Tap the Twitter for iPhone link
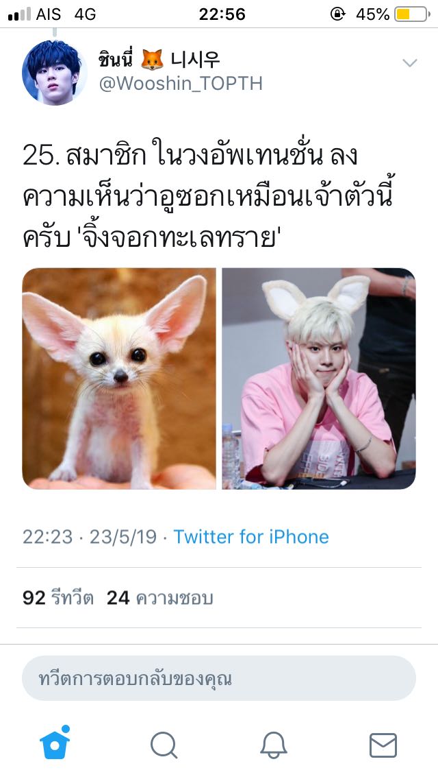This screenshot has width=438, height=779. [x=251, y=536]
